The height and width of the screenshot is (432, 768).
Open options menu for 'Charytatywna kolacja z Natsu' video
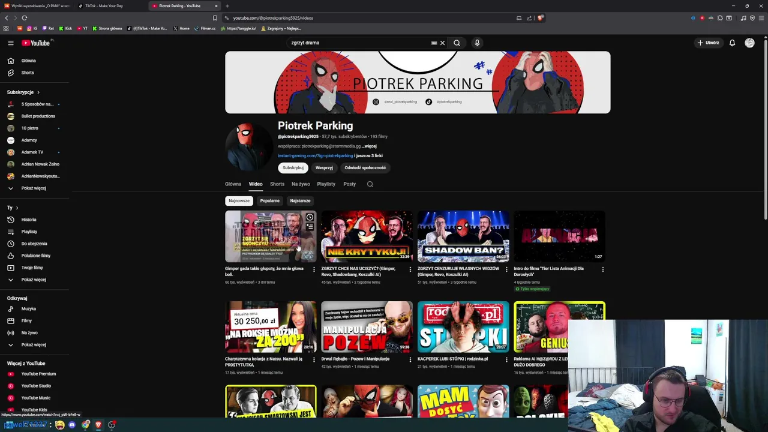pos(314,359)
